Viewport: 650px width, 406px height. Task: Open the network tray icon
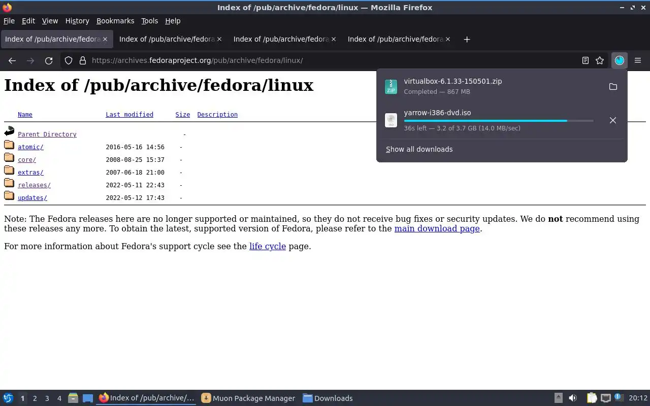[605, 398]
